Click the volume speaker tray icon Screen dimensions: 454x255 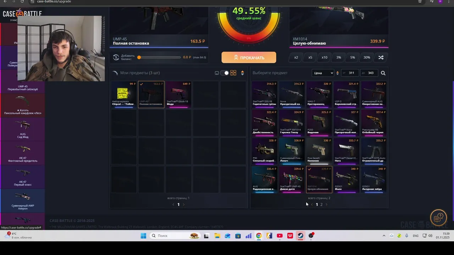click(x=430, y=236)
